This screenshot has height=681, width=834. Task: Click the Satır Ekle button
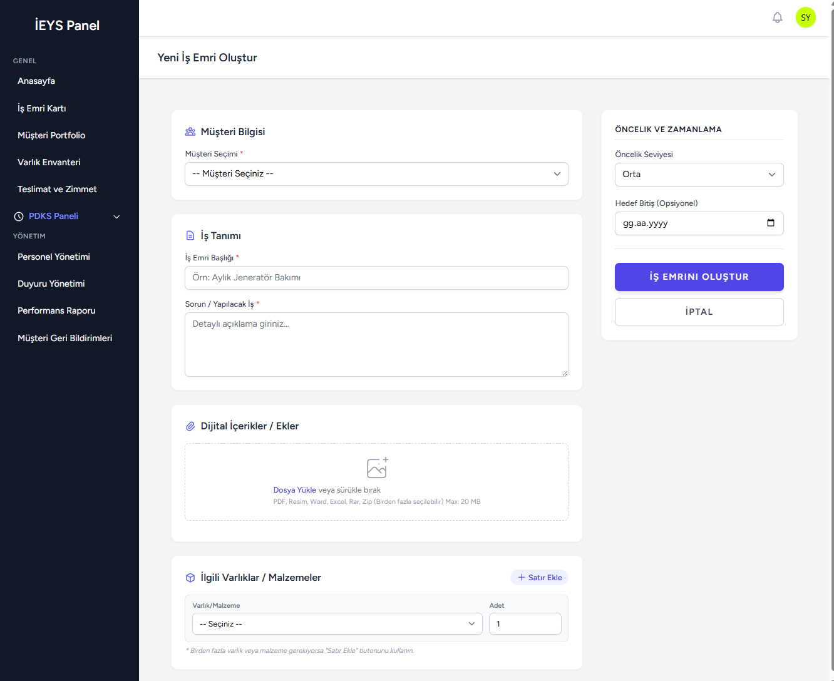pyautogui.click(x=539, y=578)
